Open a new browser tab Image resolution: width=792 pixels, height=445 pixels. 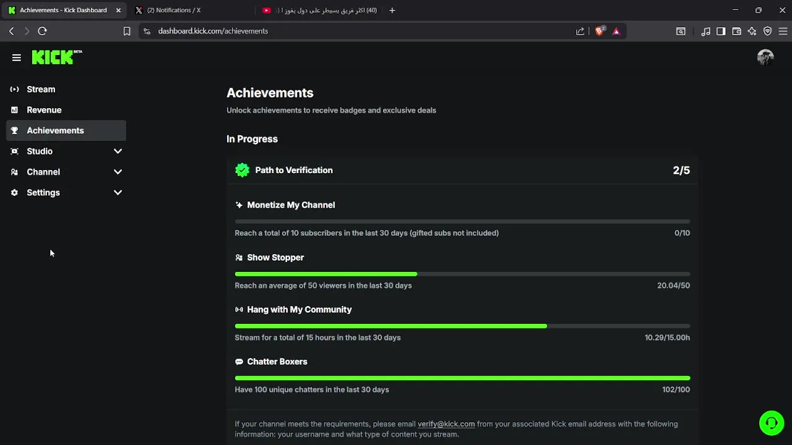point(392,11)
